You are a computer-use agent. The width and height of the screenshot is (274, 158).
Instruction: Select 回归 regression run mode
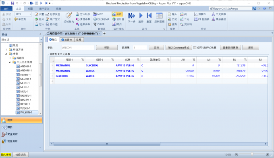tap(117, 24)
